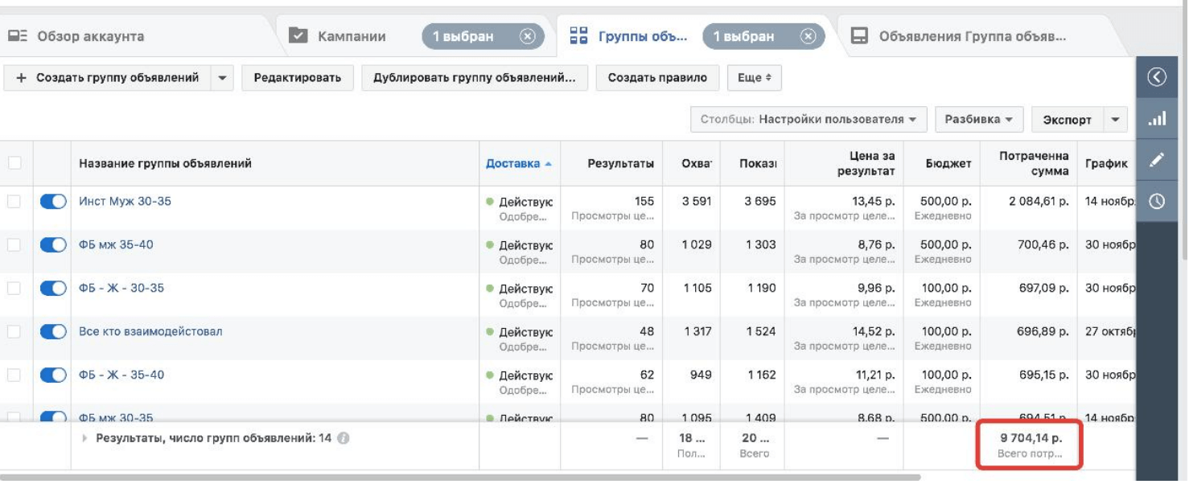Toggle off the Инст Муж 30-35 ad set
1189x484 pixels.
click(x=53, y=202)
